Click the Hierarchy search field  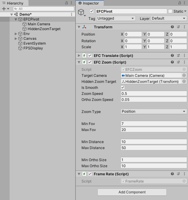pos(44,9)
